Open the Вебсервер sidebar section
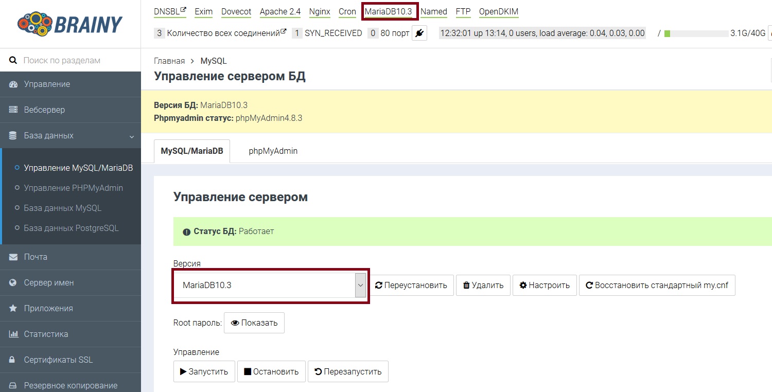Viewport: 772px width, 392px height. pos(44,110)
